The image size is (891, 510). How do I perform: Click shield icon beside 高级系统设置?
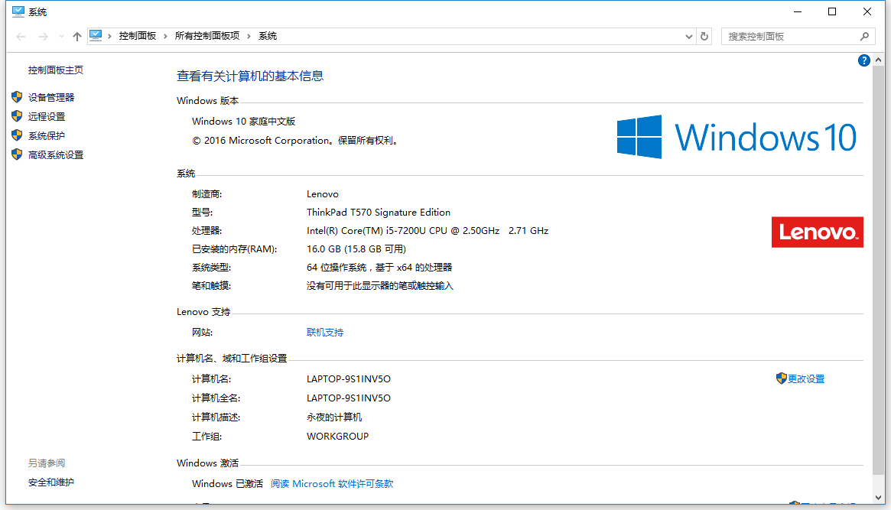tap(17, 154)
